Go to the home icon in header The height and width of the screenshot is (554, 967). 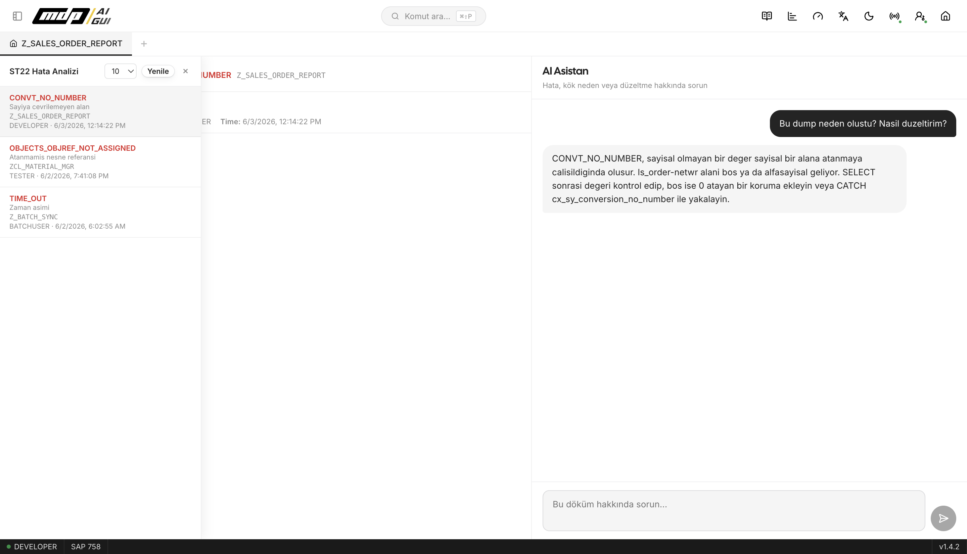pos(945,16)
